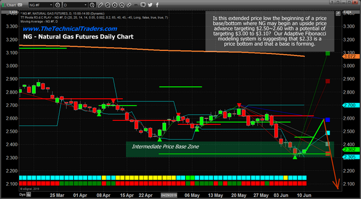Viewport: 361px width, 199px height.
Task: Select the pencil drawing tool
Action: tap(101, 5)
